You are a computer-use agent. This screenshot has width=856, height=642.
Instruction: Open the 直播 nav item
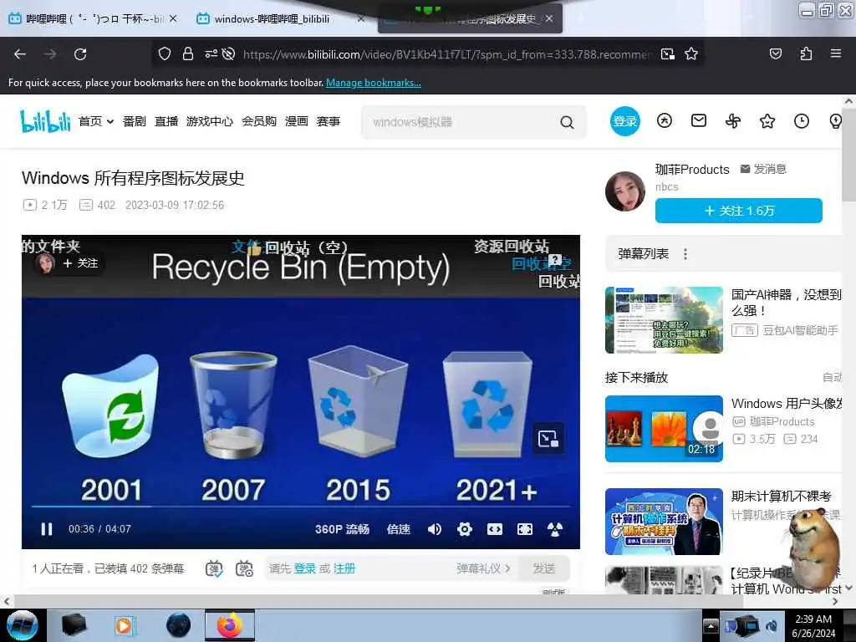(166, 121)
